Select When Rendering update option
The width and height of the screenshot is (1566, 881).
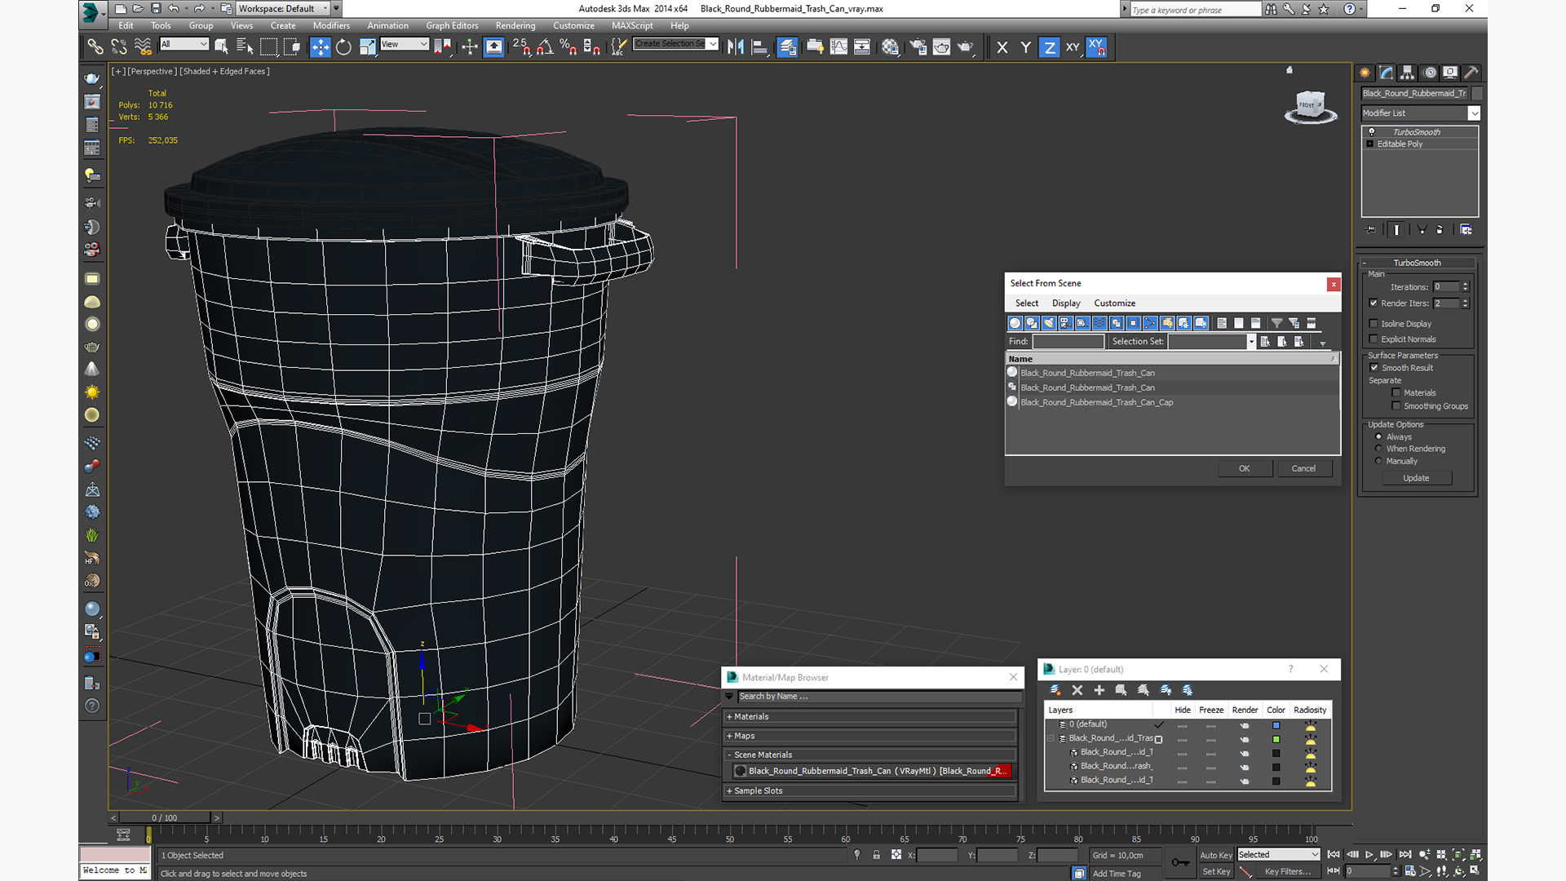coord(1379,449)
